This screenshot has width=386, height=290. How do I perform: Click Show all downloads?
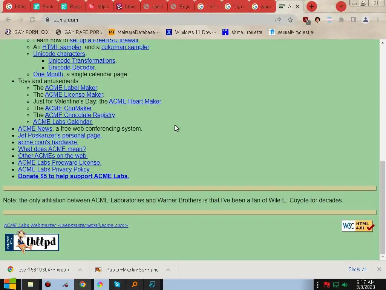point(357,269)
